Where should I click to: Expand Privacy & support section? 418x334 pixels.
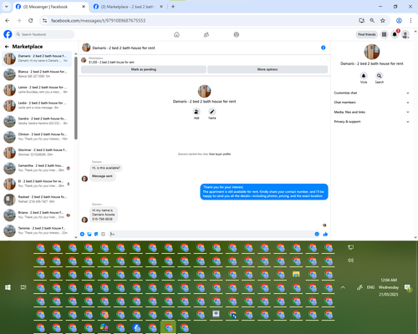(x=371, y=122)
